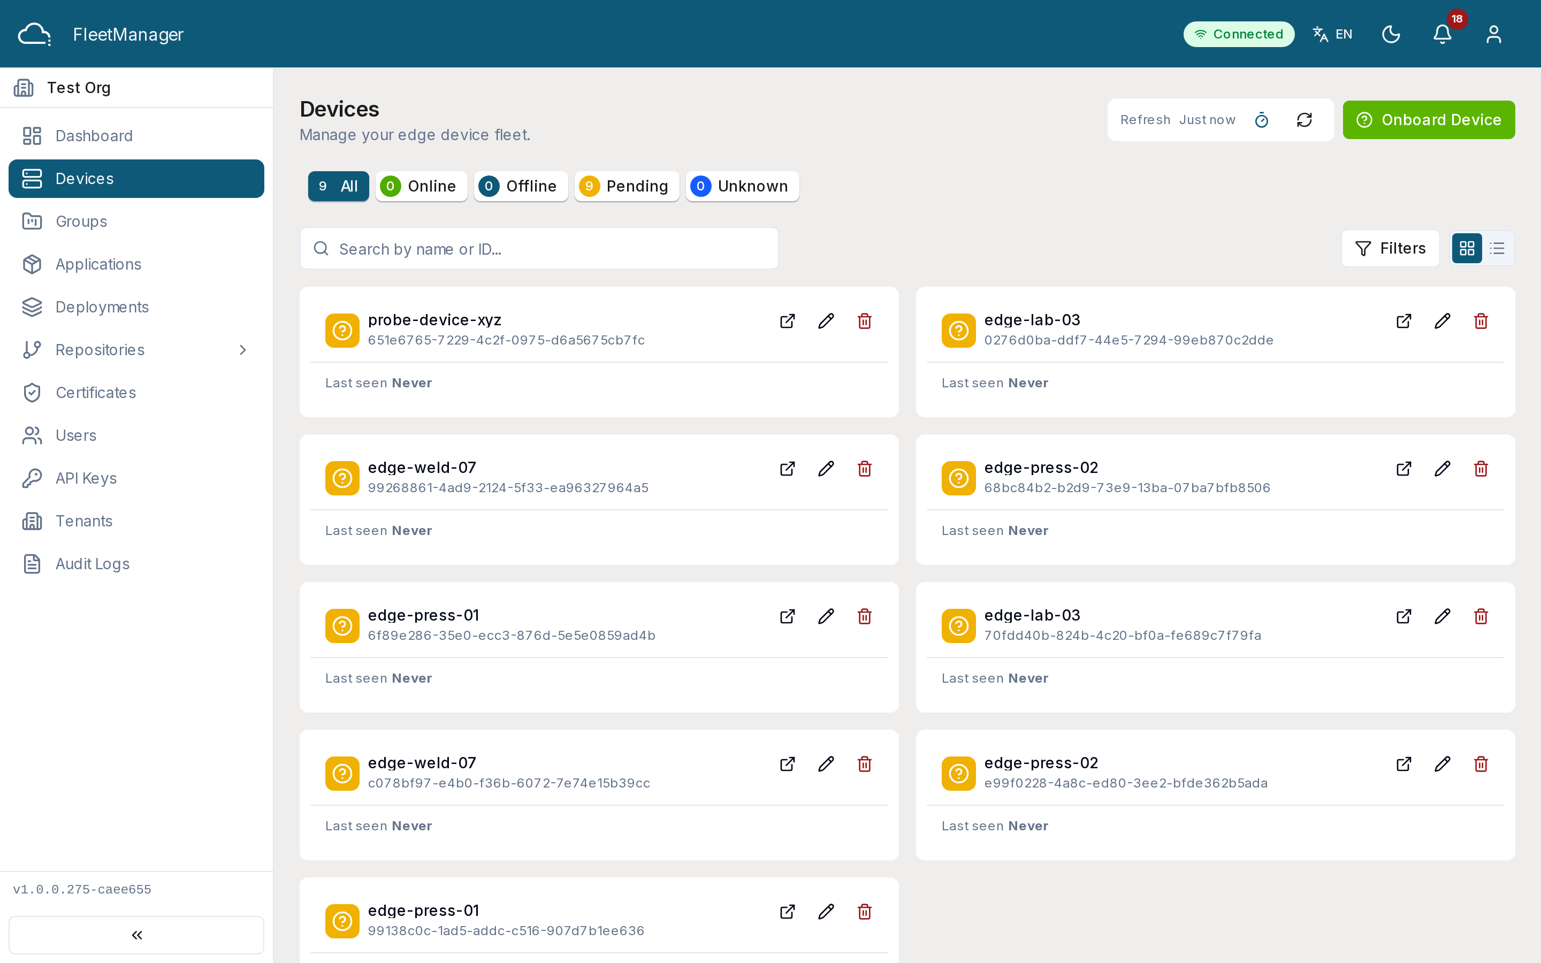Click the Search by name or ID field
The width and height of the screenshot is (1541, 963).
pos(539,248)
